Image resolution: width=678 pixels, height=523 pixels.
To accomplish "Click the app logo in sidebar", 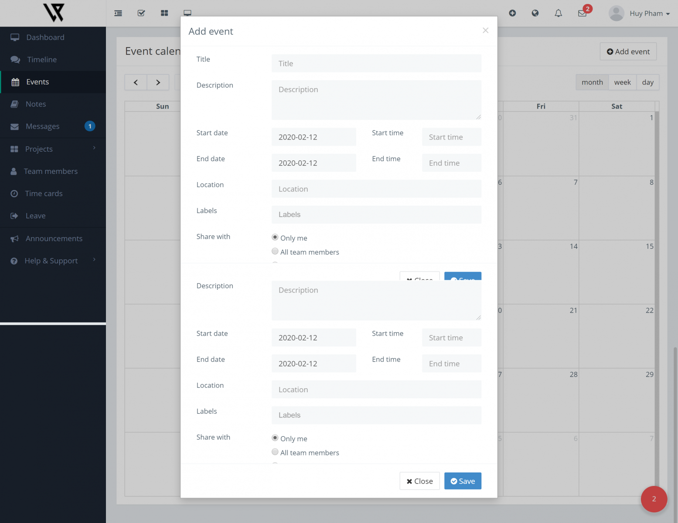I will pyautogui.click(x=54, y=13).
